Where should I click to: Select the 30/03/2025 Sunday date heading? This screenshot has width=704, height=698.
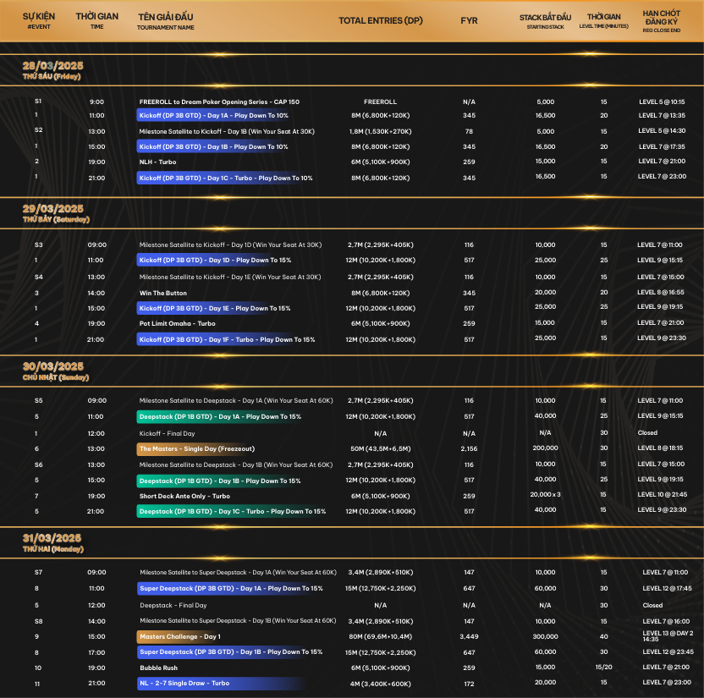coord(56,371)
